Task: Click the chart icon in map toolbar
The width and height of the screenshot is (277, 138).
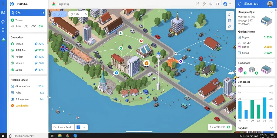Action: tap(230, 15)
